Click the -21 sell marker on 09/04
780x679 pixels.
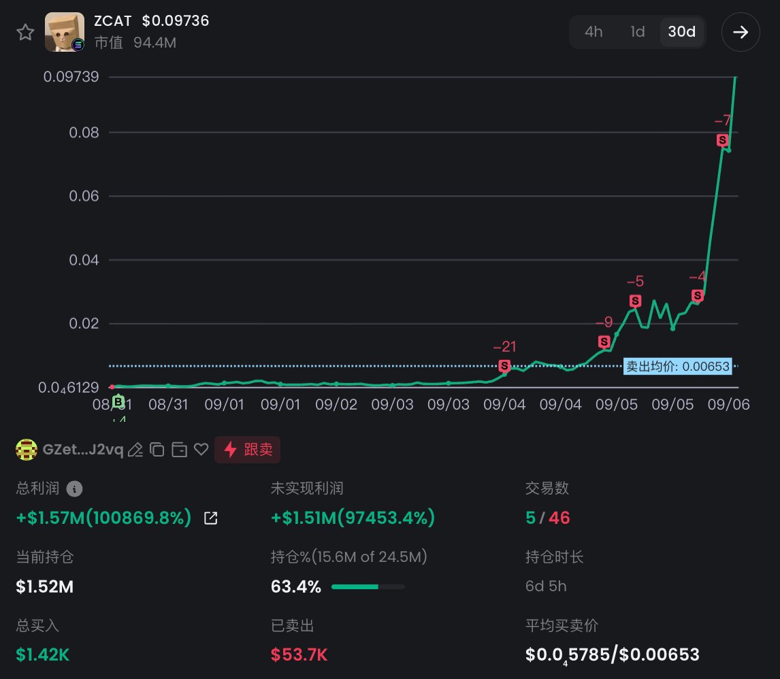[504, 366]
